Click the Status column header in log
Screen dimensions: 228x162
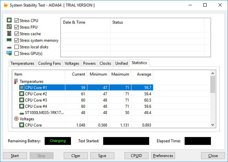coord(157,22)
